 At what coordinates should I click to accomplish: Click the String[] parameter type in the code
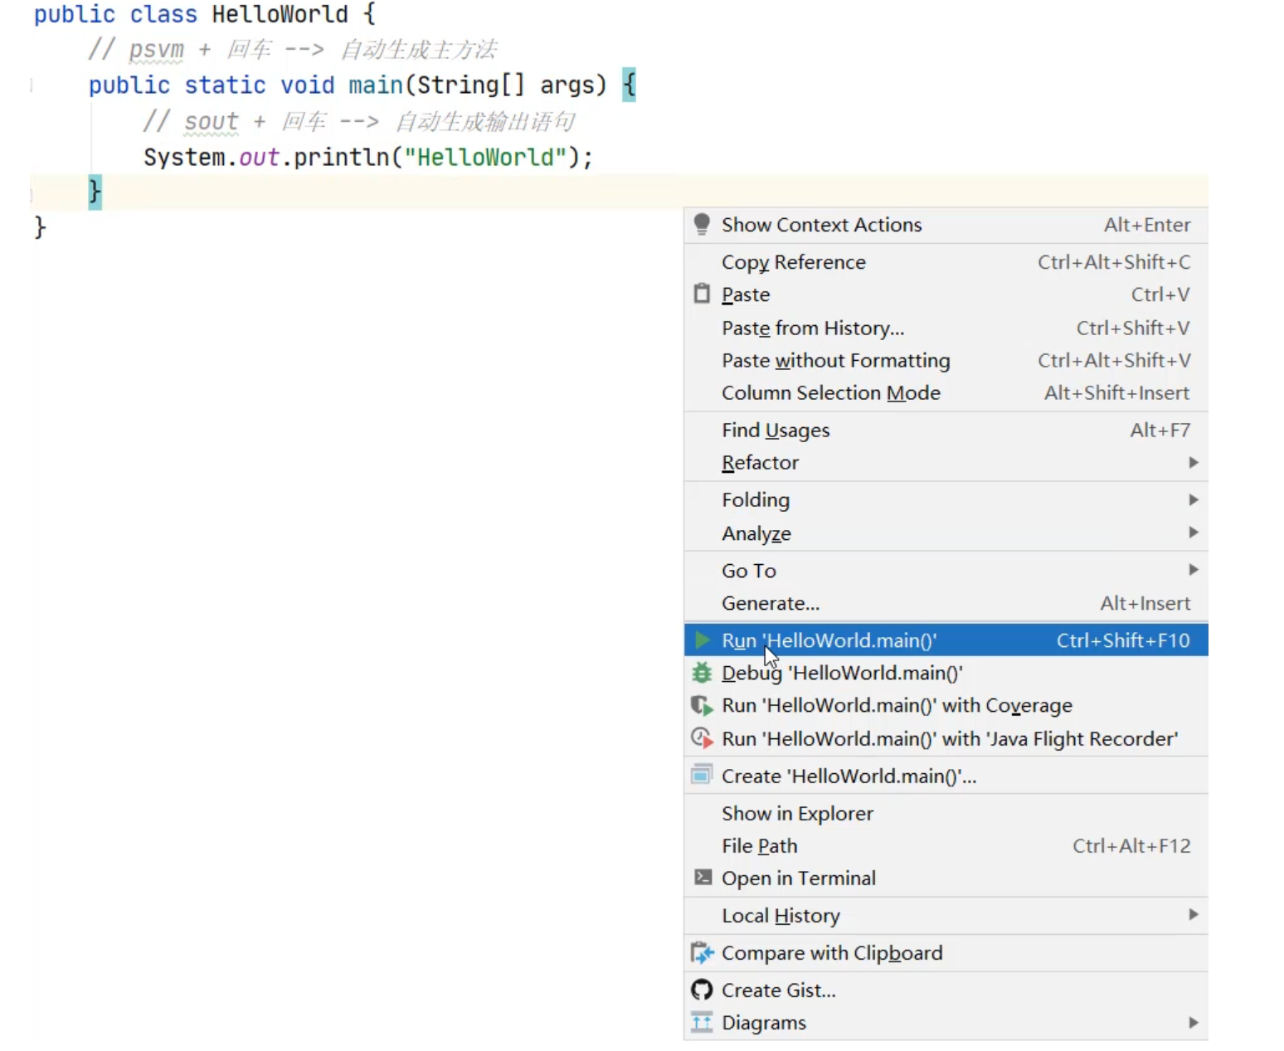click(470, 85)
